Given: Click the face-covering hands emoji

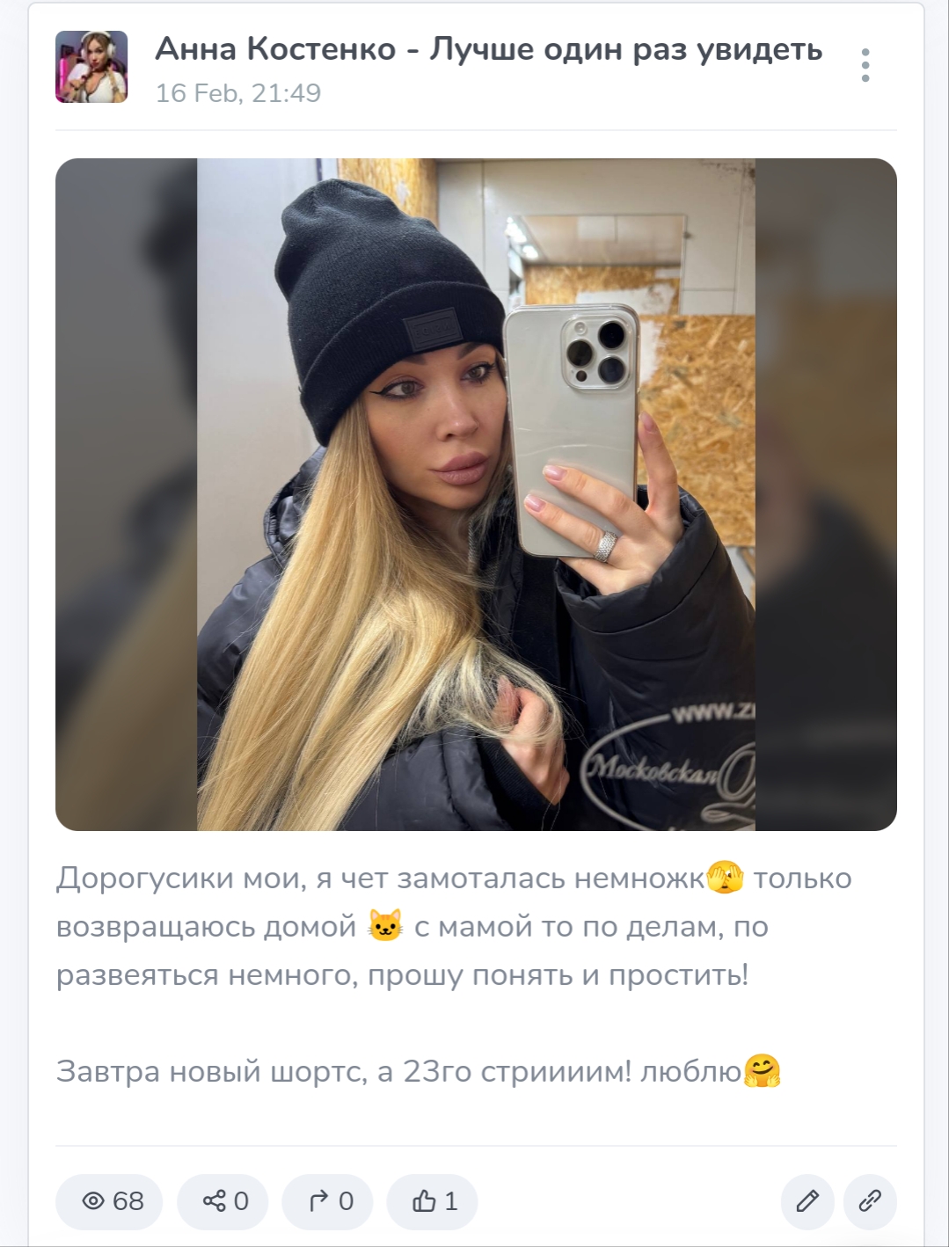Looking at the screenshot, I should (x=726, y=878).
